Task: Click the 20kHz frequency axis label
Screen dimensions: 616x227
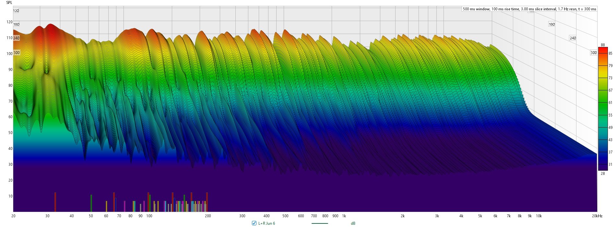Action: pos(597,216)
